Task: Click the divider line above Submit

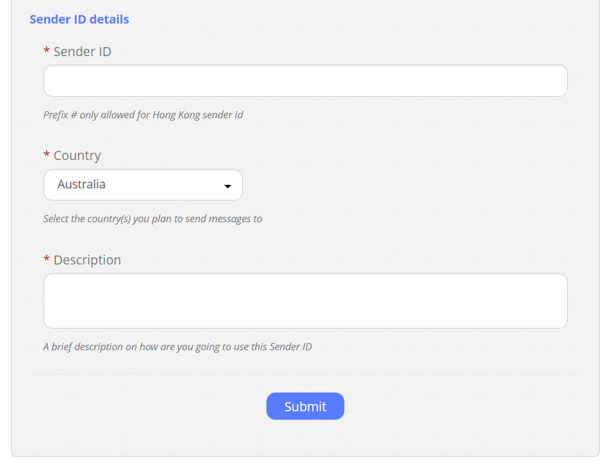Action: [x=305, y=374]
